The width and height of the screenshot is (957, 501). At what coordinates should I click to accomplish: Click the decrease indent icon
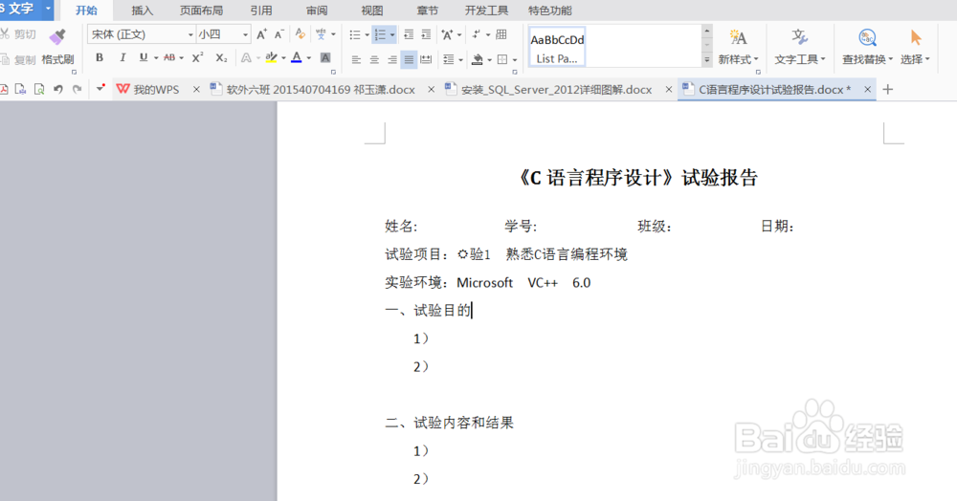tap(409, 34)
